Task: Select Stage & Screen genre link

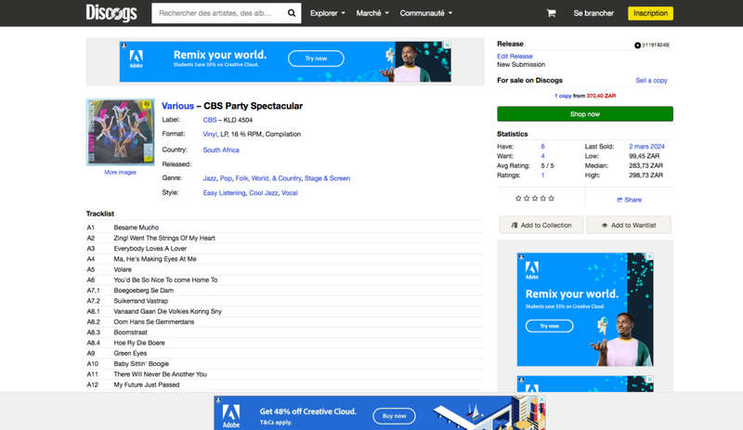Action: 327,178
